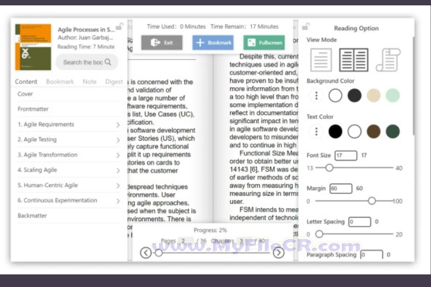Select double page view mode icon
Image resolution: width=431 pixels, height=287 pixels.
pyautogui.click(x=354, y=60)
